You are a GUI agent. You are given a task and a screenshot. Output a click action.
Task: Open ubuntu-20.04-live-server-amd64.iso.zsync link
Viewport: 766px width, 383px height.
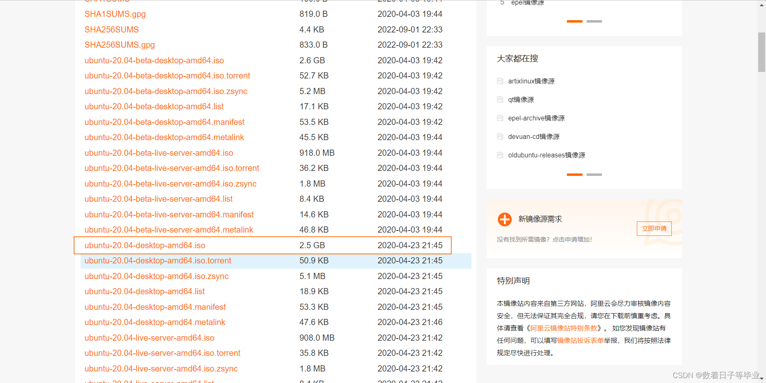pyautogui.click(x=161, y=369)
